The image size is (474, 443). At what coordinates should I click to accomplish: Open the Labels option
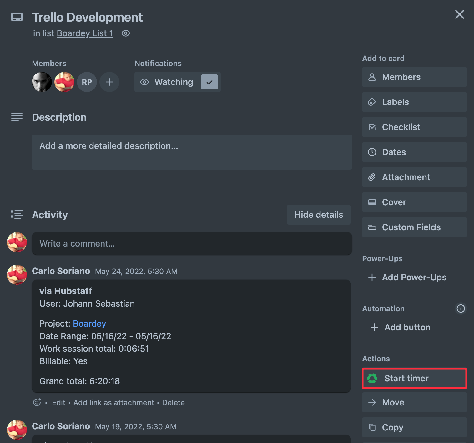point(415,102)
